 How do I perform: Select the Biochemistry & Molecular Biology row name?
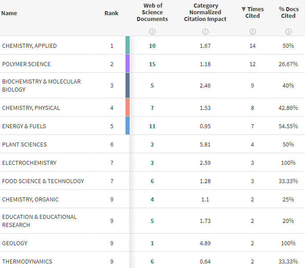coord(41,85)
